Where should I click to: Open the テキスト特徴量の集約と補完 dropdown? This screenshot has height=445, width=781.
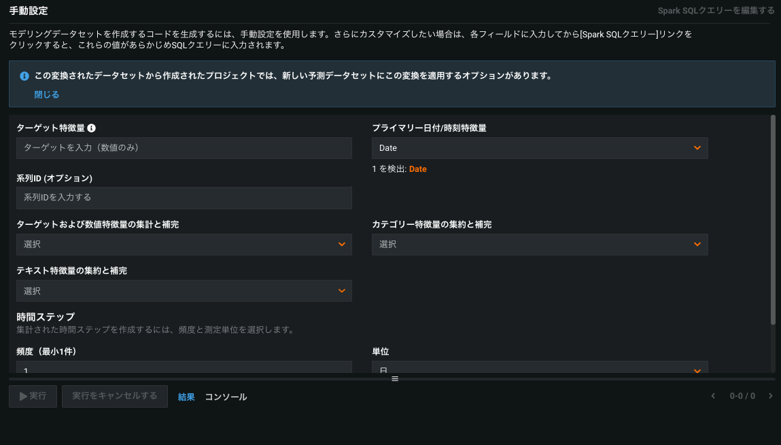coord(184,291)
